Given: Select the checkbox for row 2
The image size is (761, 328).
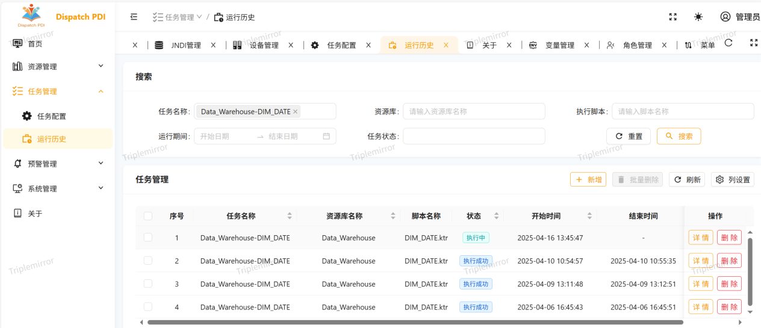Looking at the screenshot, I should pos(148,261).
